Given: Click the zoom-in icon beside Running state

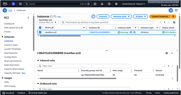Looking at the screenshot, I should 131,32.
